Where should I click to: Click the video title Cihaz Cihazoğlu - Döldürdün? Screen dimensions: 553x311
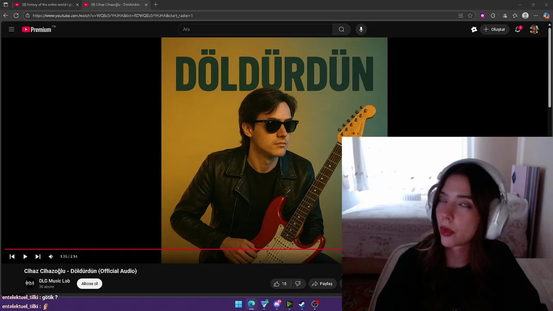coord(80,271)
